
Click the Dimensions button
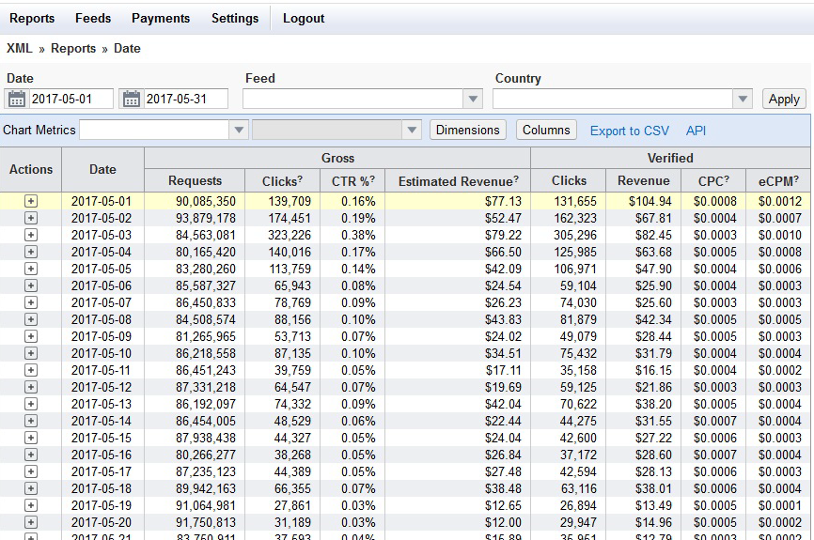(x=468, y=130)
